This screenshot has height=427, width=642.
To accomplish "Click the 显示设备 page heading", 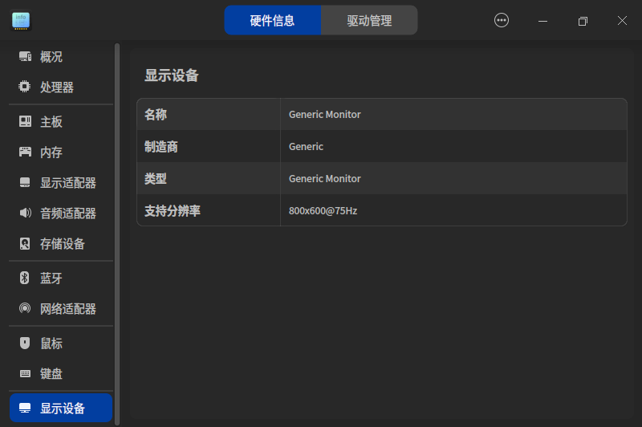I will [172, 75].
